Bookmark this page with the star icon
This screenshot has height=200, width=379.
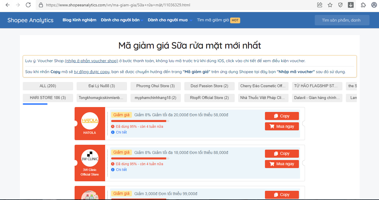[x=330, y=5]
